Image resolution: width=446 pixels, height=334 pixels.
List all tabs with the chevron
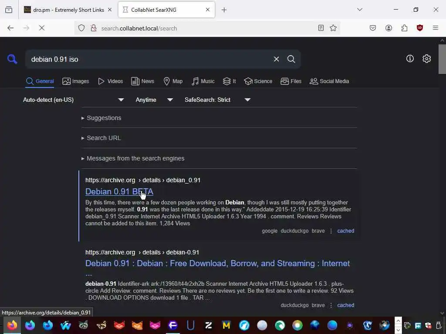point(360,10)
